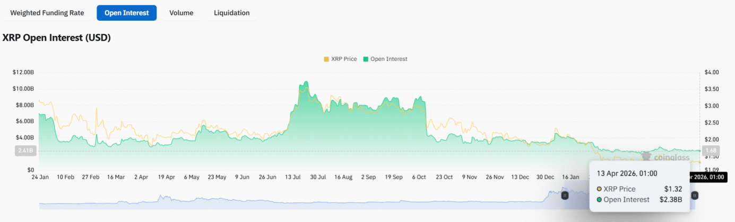Open the Weighted Funding Rate tab
The height and width of the screenshot is (222, 735).
[47, 13]
